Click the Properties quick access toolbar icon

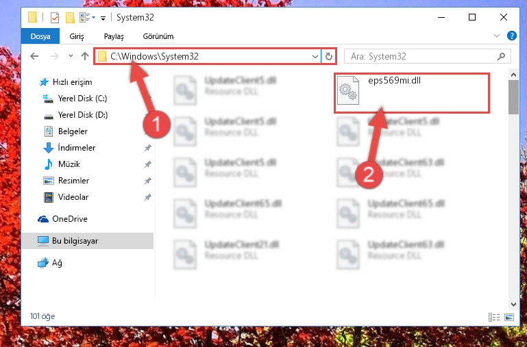55,17
